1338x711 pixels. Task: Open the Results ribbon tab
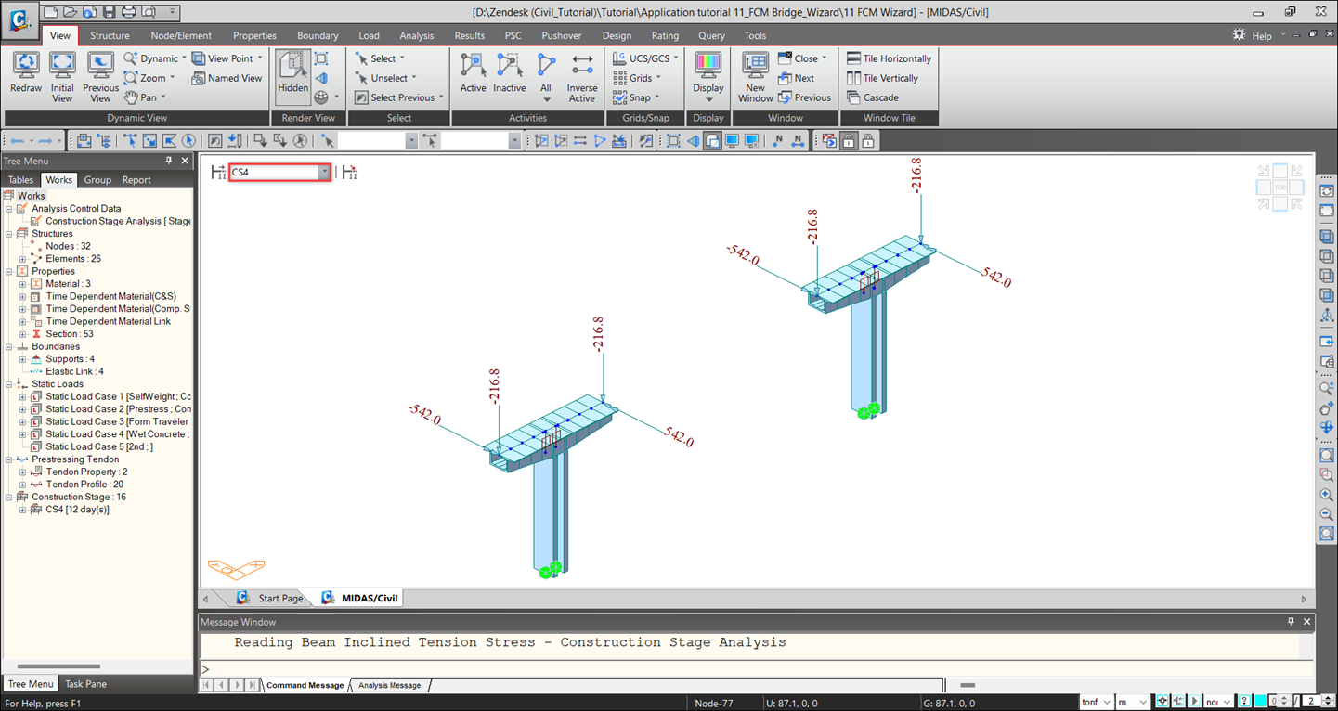click(469, 35)
